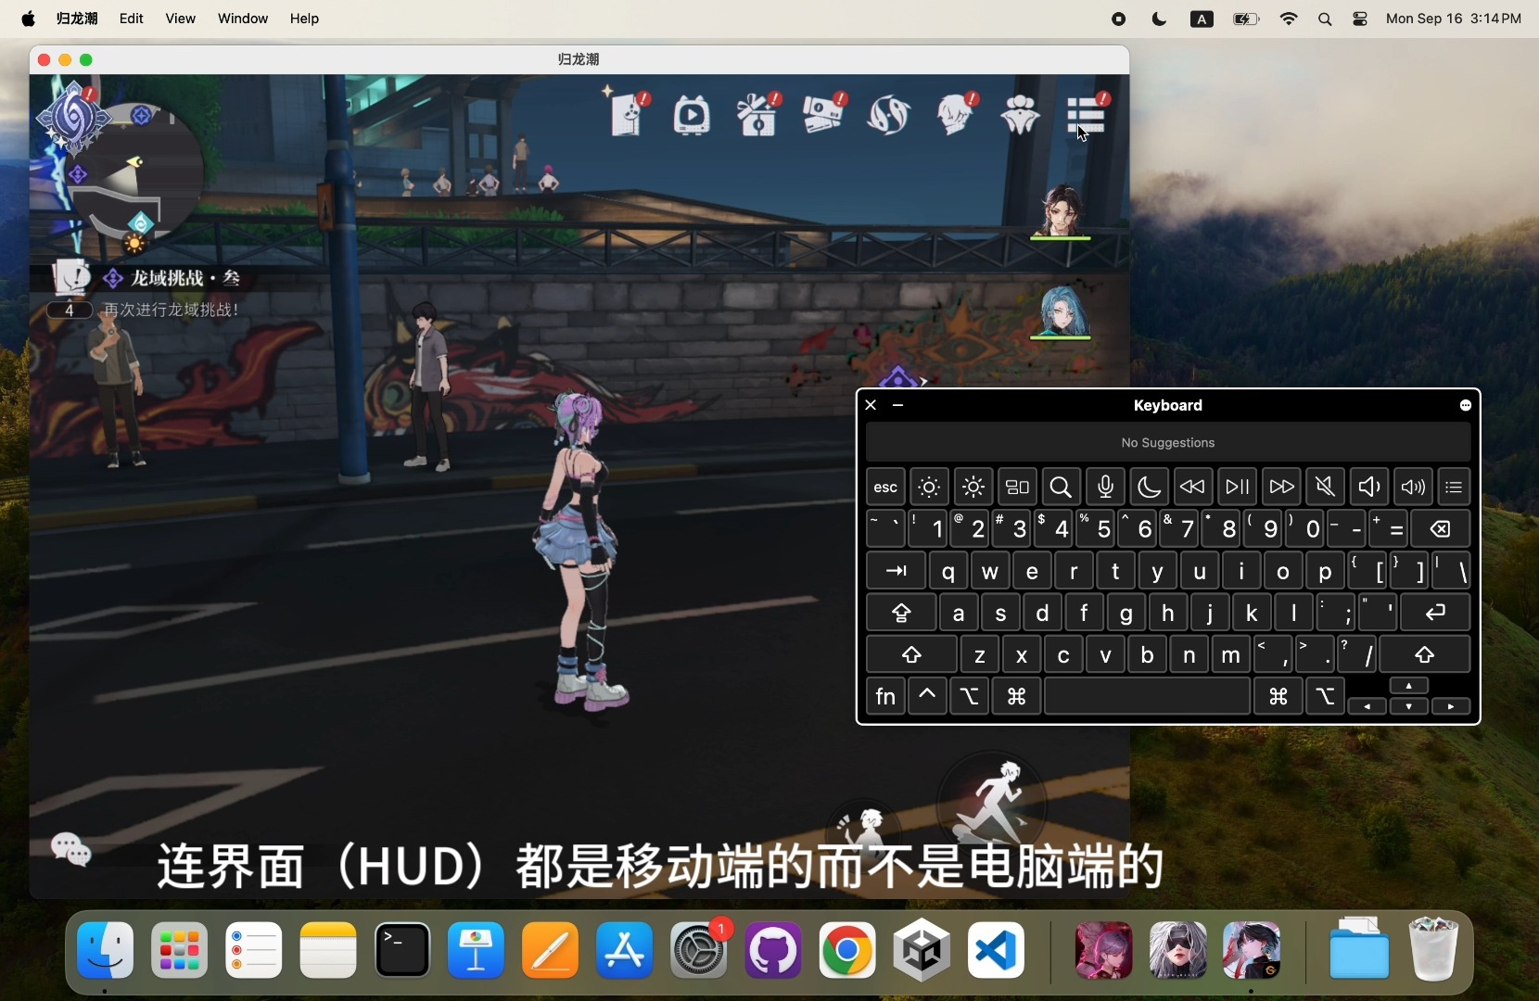Open the Window menu
1539x1001 pixels.
pos(243,19)
